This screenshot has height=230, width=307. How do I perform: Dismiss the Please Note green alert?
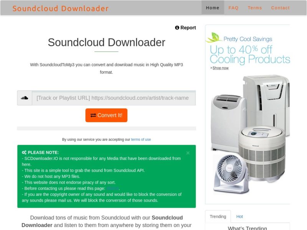pyautogui.click(x=188, y=153)
